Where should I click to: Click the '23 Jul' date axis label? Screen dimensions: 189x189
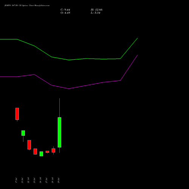(34, 180)
